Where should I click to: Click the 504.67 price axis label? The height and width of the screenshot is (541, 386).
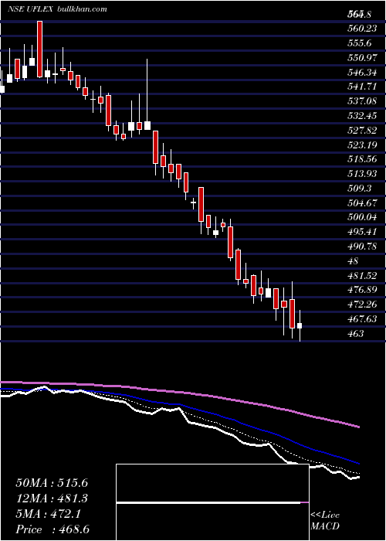(x=361, y=203)
